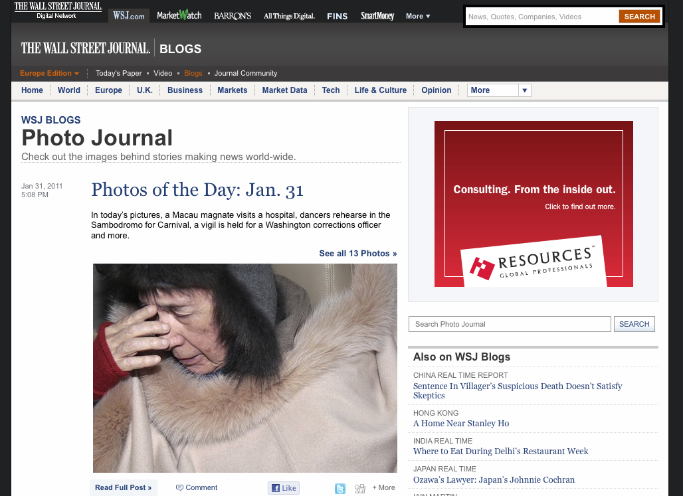683x496 pixels.
Task: Click the Facebook Like button
Action: [284, 488]
